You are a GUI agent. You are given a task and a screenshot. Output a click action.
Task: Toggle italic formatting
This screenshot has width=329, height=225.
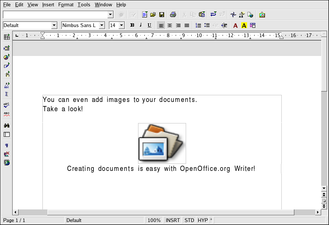click(x=141, y=25)
